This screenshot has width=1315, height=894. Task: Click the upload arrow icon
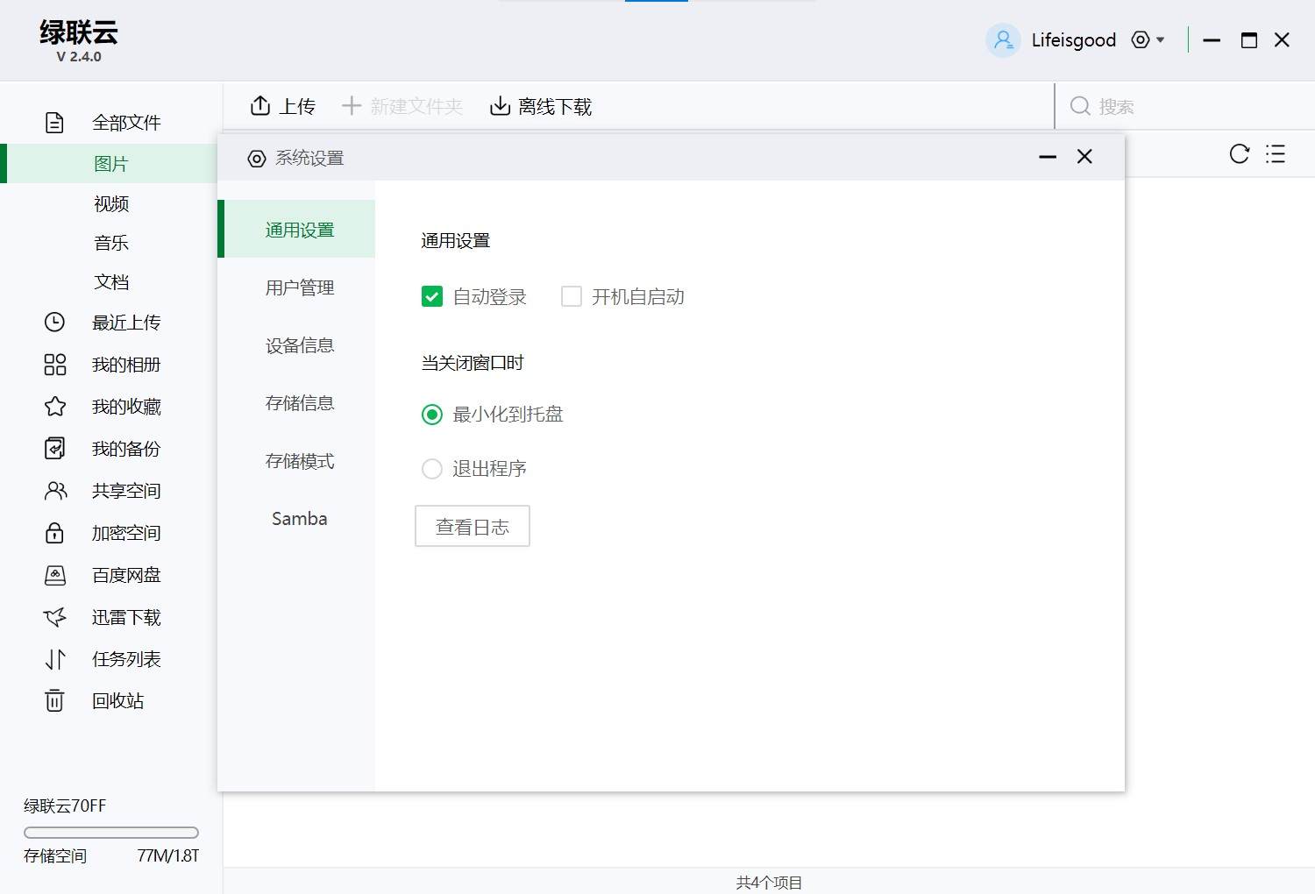tap(260, 106)
